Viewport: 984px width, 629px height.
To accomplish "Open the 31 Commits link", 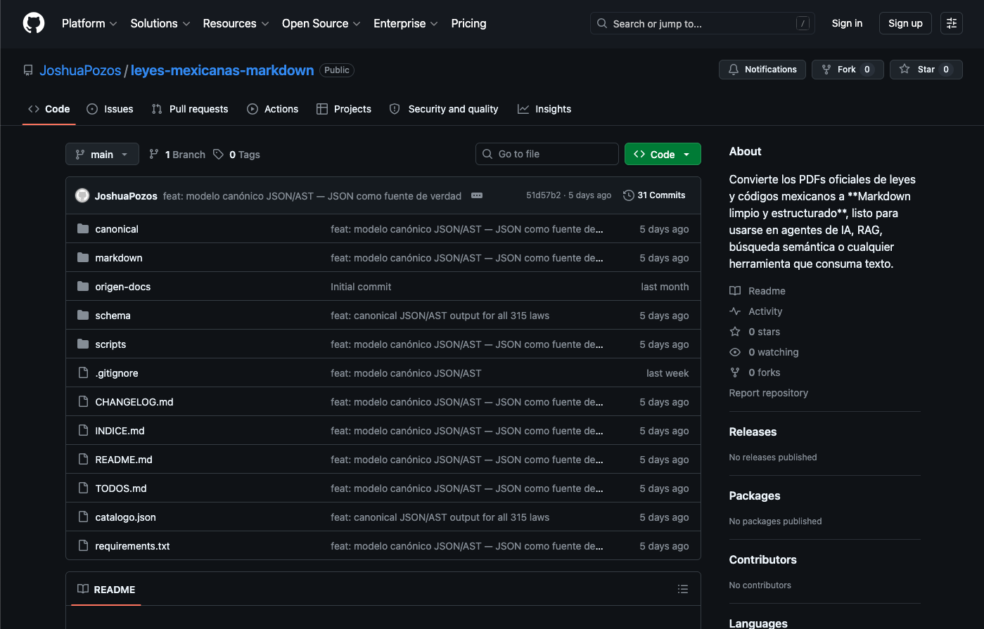I will [x=654, y=195].
